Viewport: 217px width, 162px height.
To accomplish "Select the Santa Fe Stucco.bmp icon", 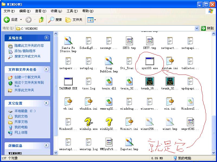I will pyautogui.click(x=68, y=41).
